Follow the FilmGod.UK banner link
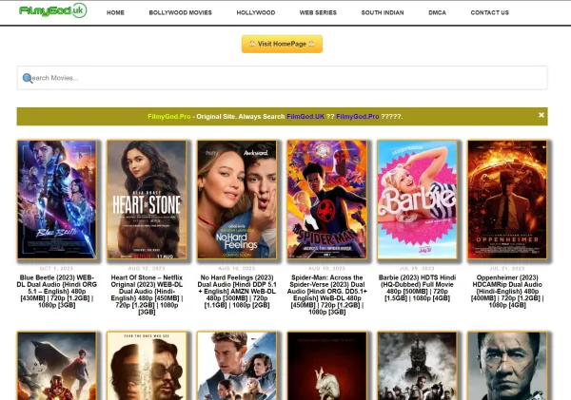The height and width of the screenshot is (400, 571). 305,117
